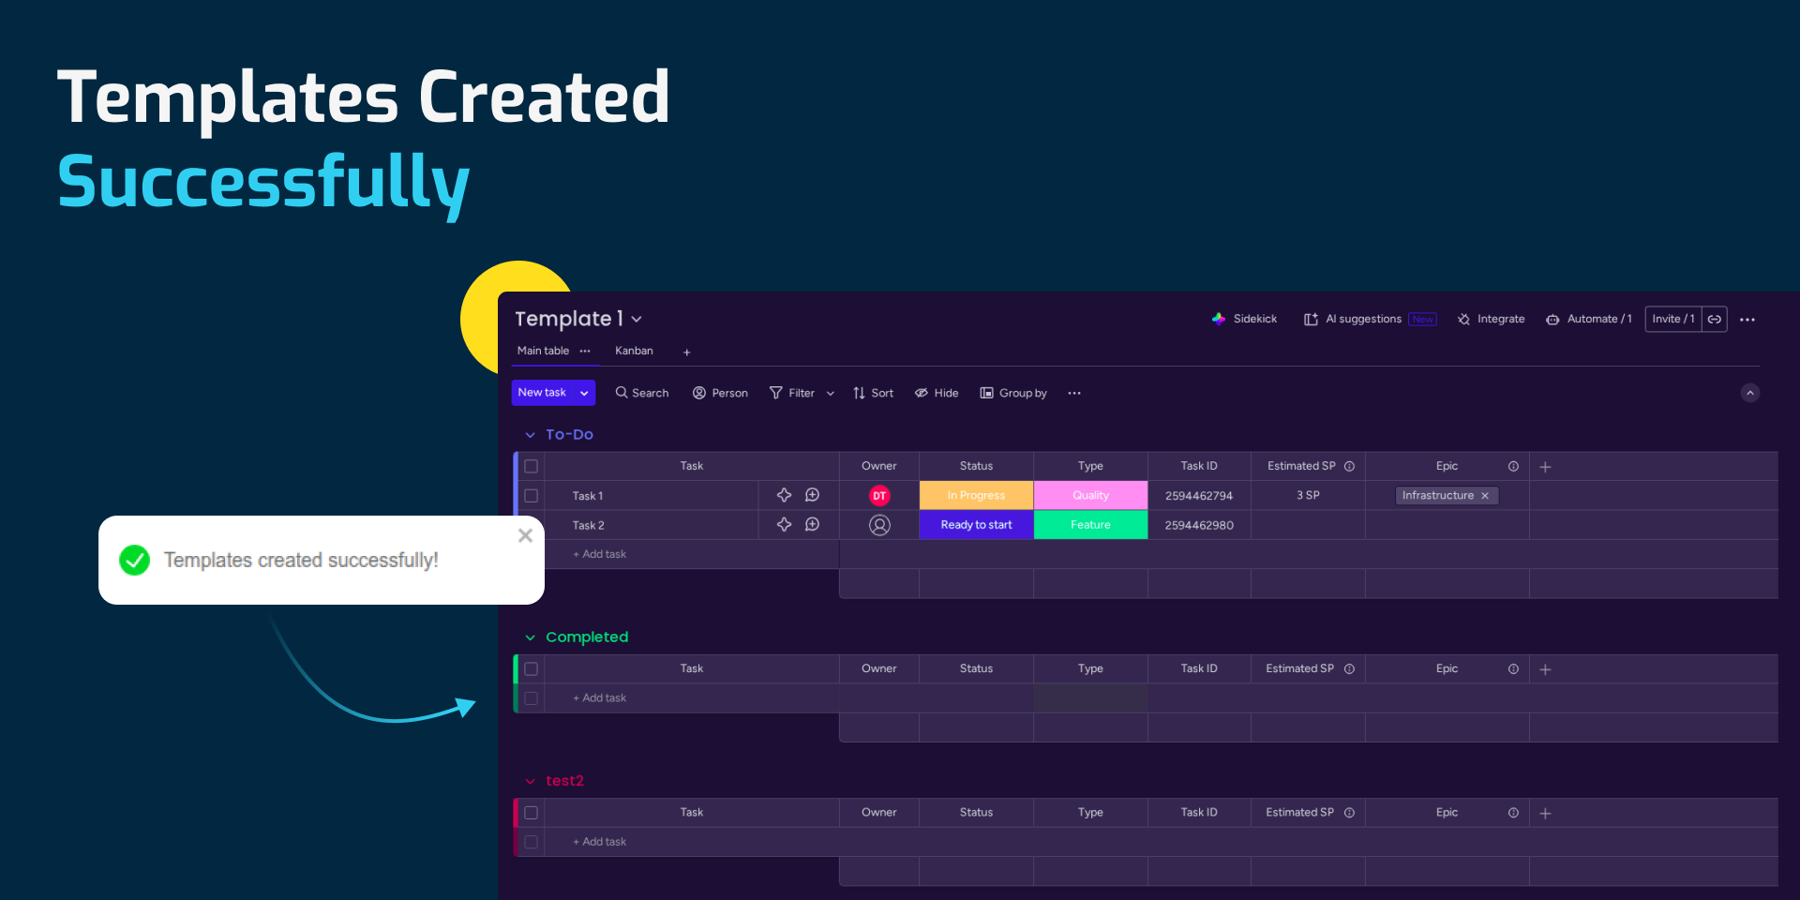
Task: Copy board link via link icon
Action: pyautogui.click(x=1715, y=319)
